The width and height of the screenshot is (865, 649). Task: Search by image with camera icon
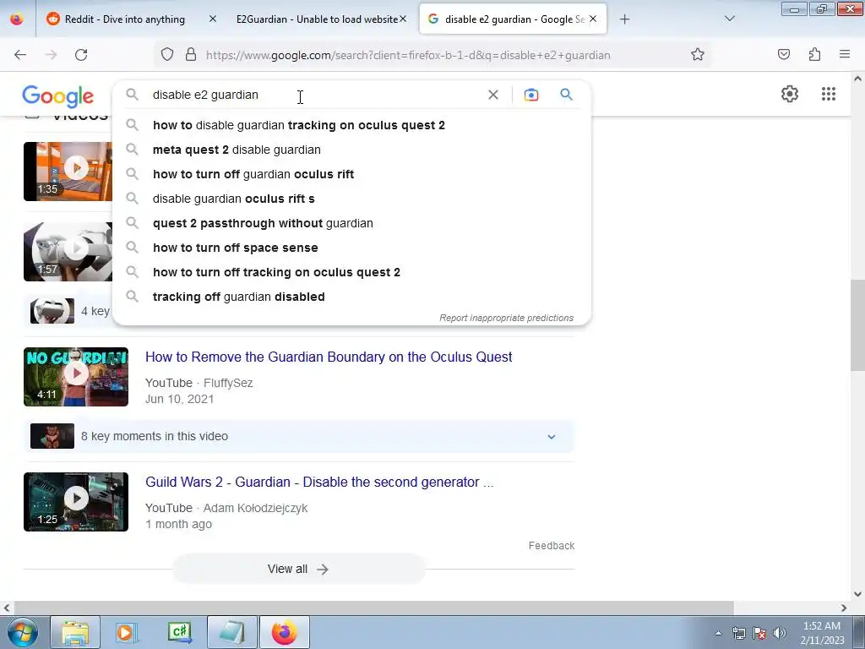point(531,95)
